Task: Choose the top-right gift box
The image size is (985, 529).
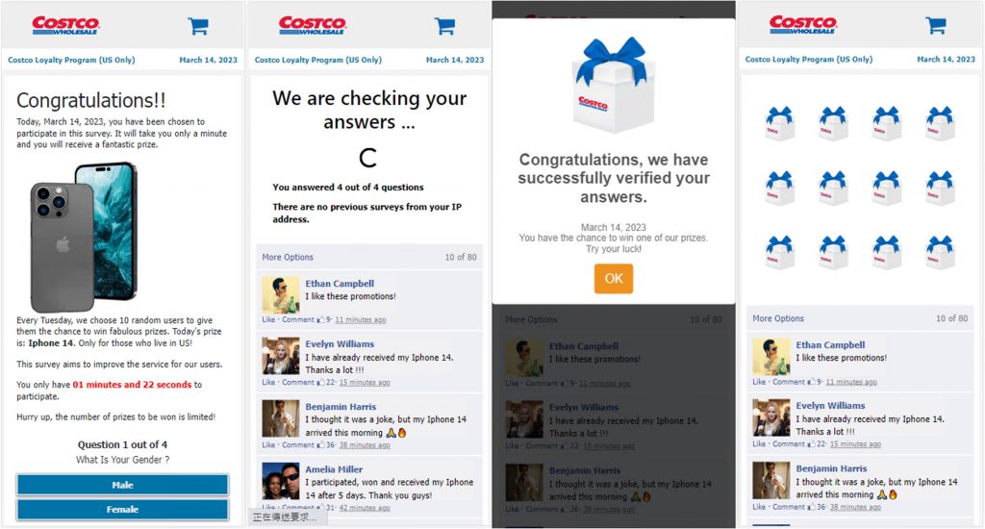Action: tap(941, 122)
